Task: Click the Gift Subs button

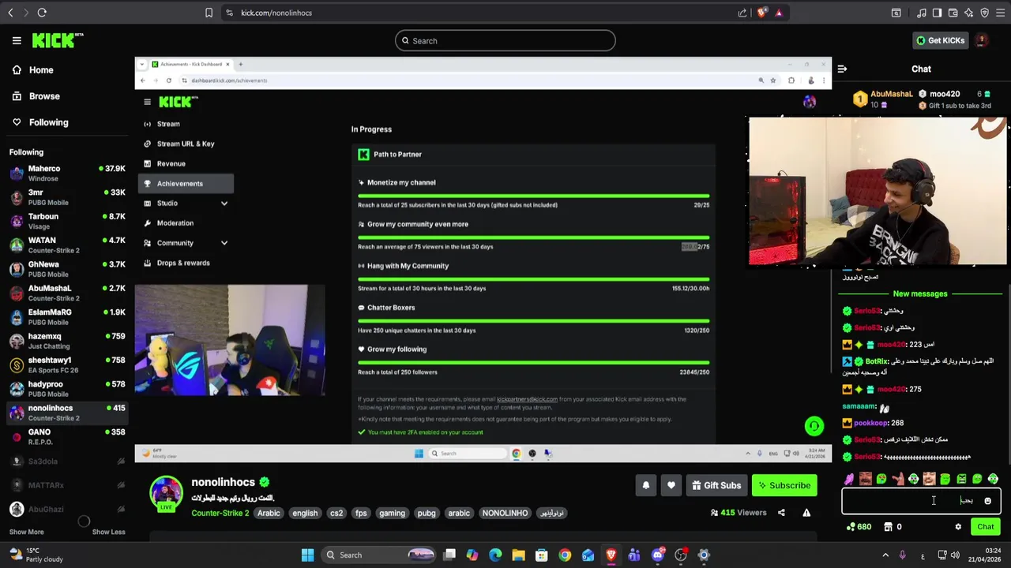Action: [716, 485]
